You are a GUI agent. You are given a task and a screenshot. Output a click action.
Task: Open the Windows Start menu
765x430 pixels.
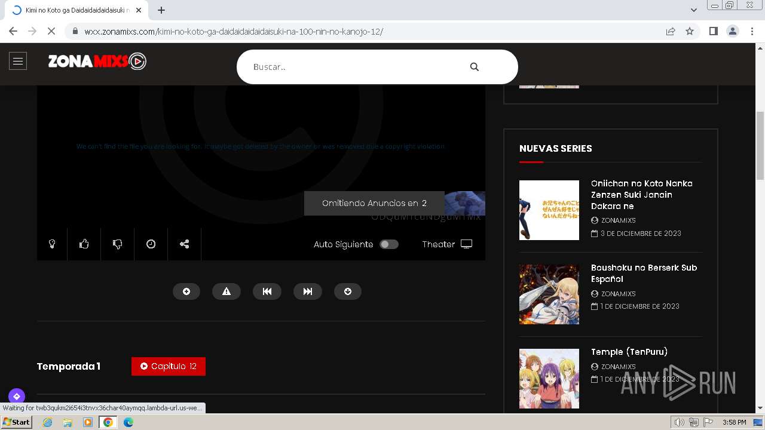[x=16, y=422]
